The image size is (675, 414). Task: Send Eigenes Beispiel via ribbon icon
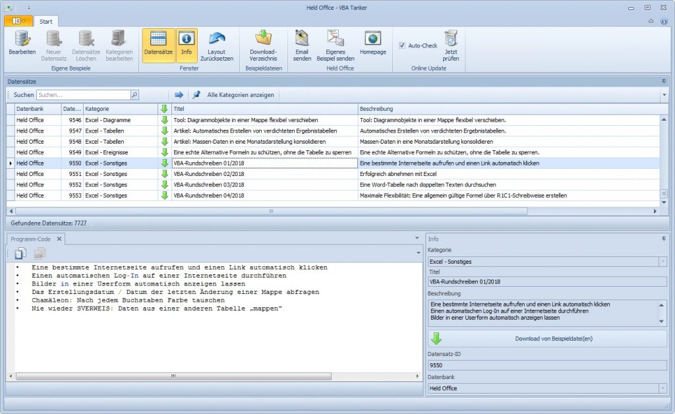pos(336,45)
